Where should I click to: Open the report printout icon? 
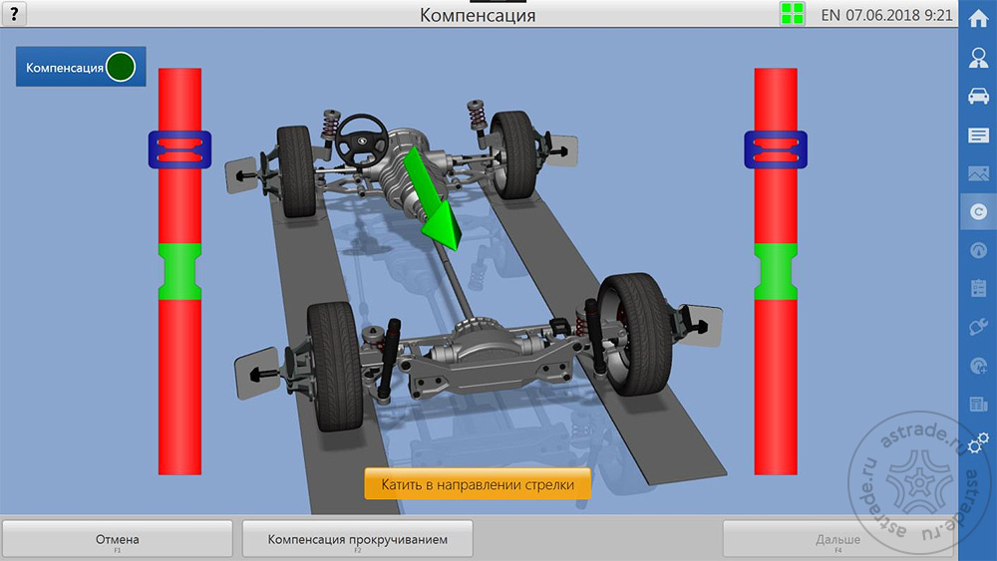point(978,405)
